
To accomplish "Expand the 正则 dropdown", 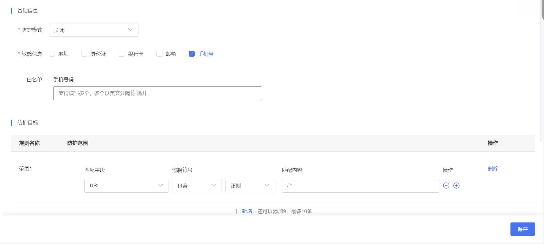I will (x=250, y=185).
